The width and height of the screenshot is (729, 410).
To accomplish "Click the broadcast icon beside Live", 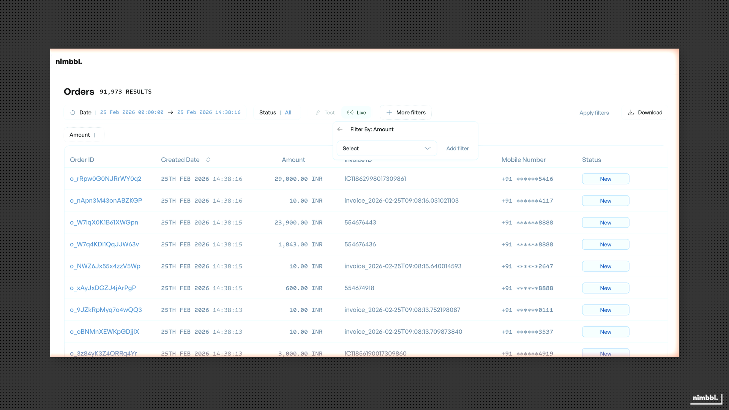I will 350,112.
